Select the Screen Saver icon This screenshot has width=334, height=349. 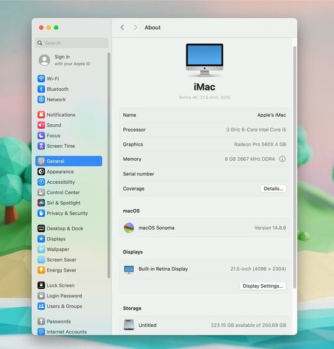tap(41, 260)
